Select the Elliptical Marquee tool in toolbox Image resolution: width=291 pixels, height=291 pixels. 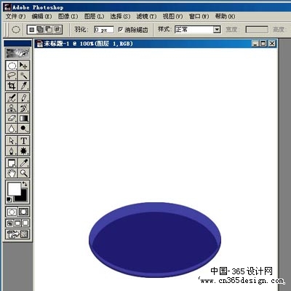pos(12,65)
